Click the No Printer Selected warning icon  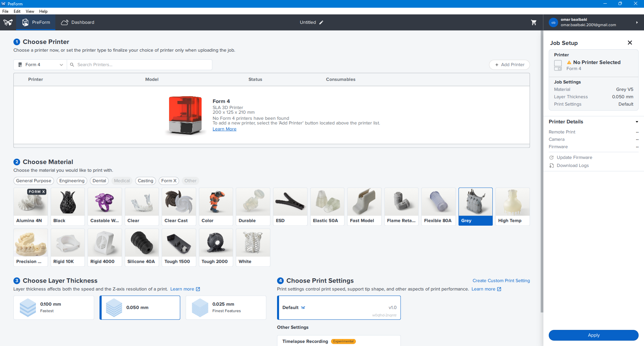(569, 62)
